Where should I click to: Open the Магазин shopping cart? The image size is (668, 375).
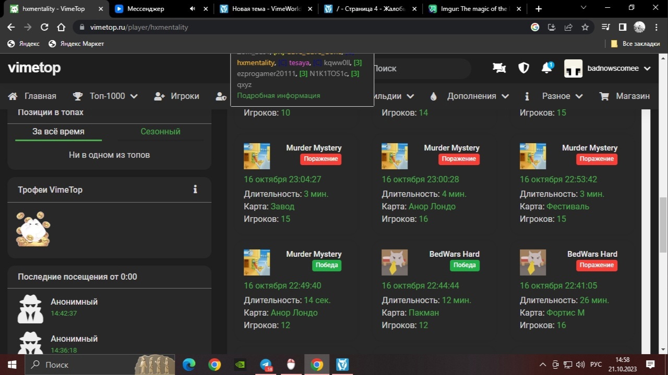coord(625,96)
